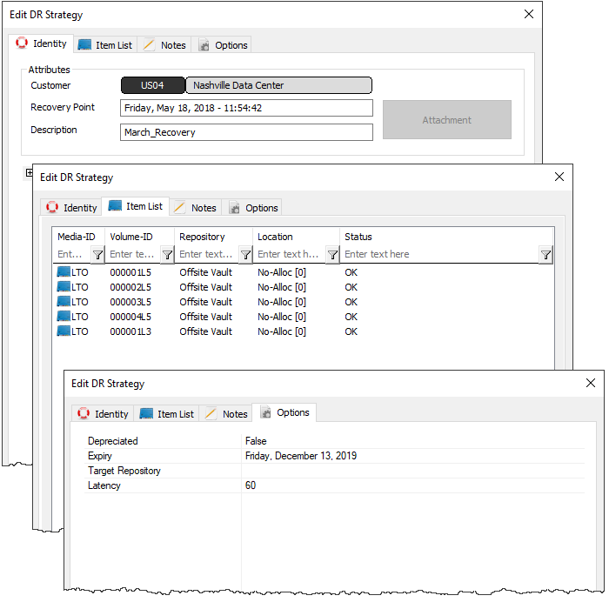The width and height of the screenshot is (609, 609).
Task: Click the Status filter text field
Action: click(x=440, y=254)
